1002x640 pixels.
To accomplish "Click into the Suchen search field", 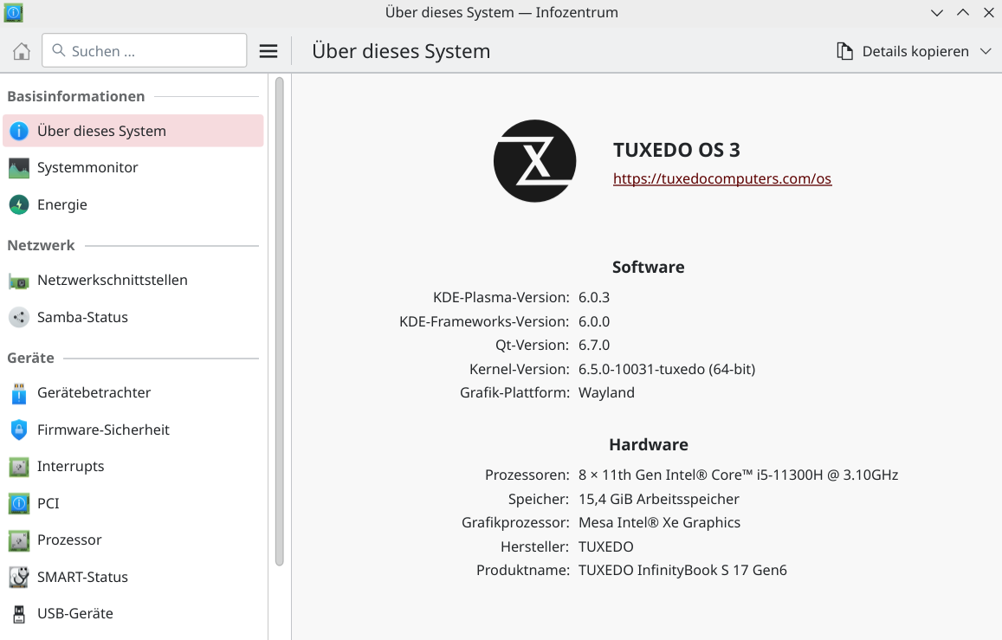I will click(145, 50).
